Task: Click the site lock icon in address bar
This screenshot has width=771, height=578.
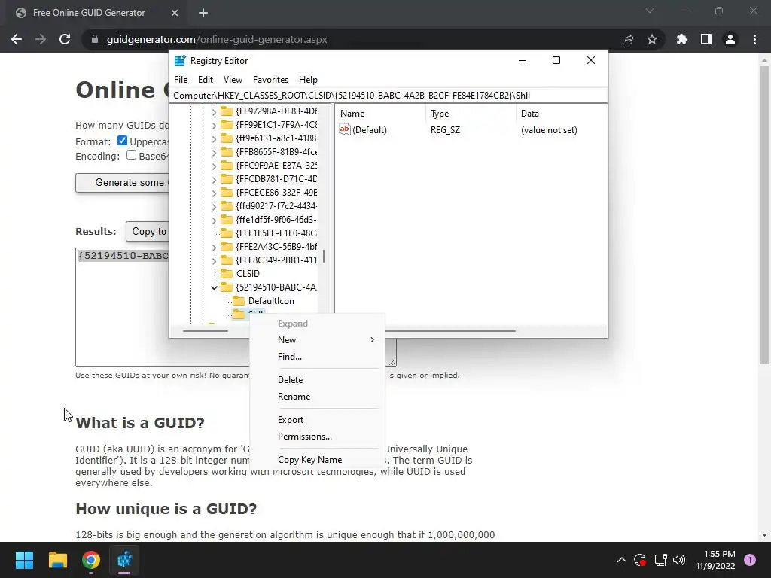Action: coord(94,39)
